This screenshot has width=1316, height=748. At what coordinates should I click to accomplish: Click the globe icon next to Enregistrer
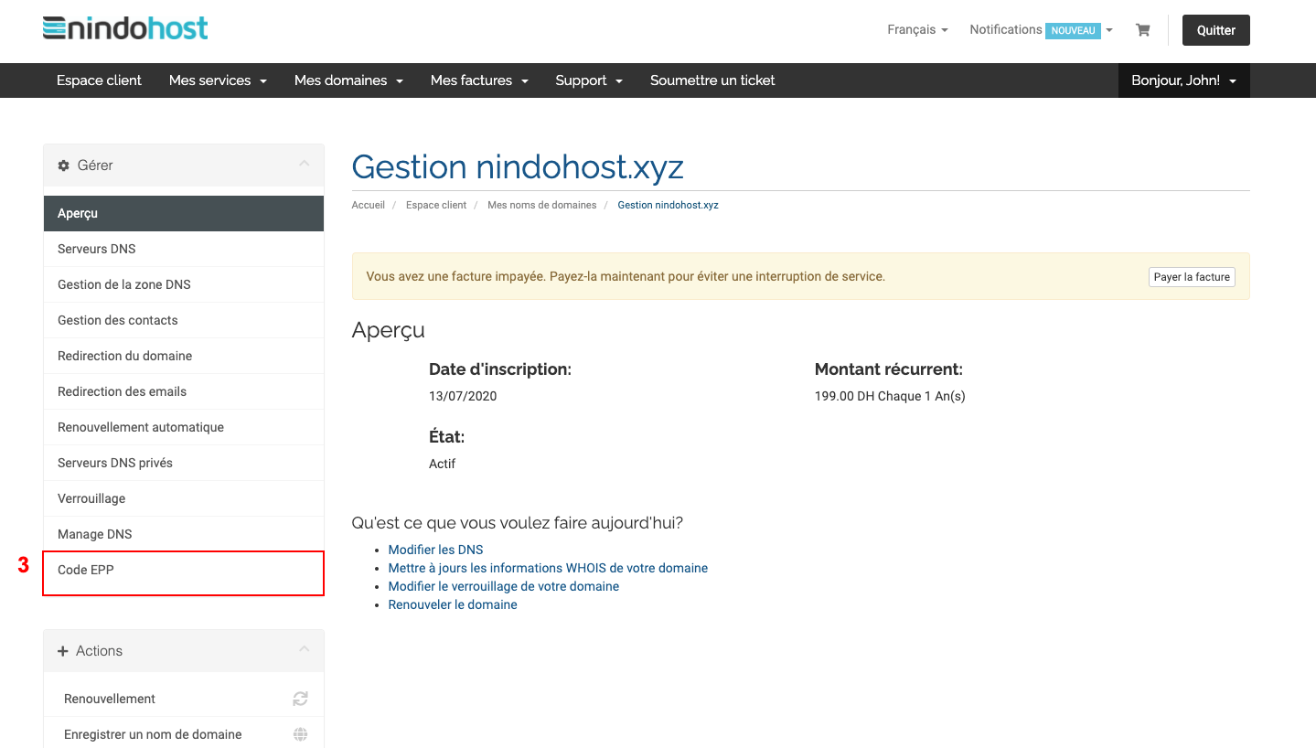click(300, 734)
